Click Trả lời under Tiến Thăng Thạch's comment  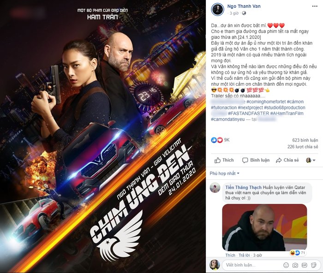(x=244, y=255)
